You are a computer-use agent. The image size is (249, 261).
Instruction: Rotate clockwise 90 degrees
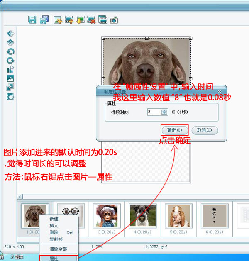10,61
